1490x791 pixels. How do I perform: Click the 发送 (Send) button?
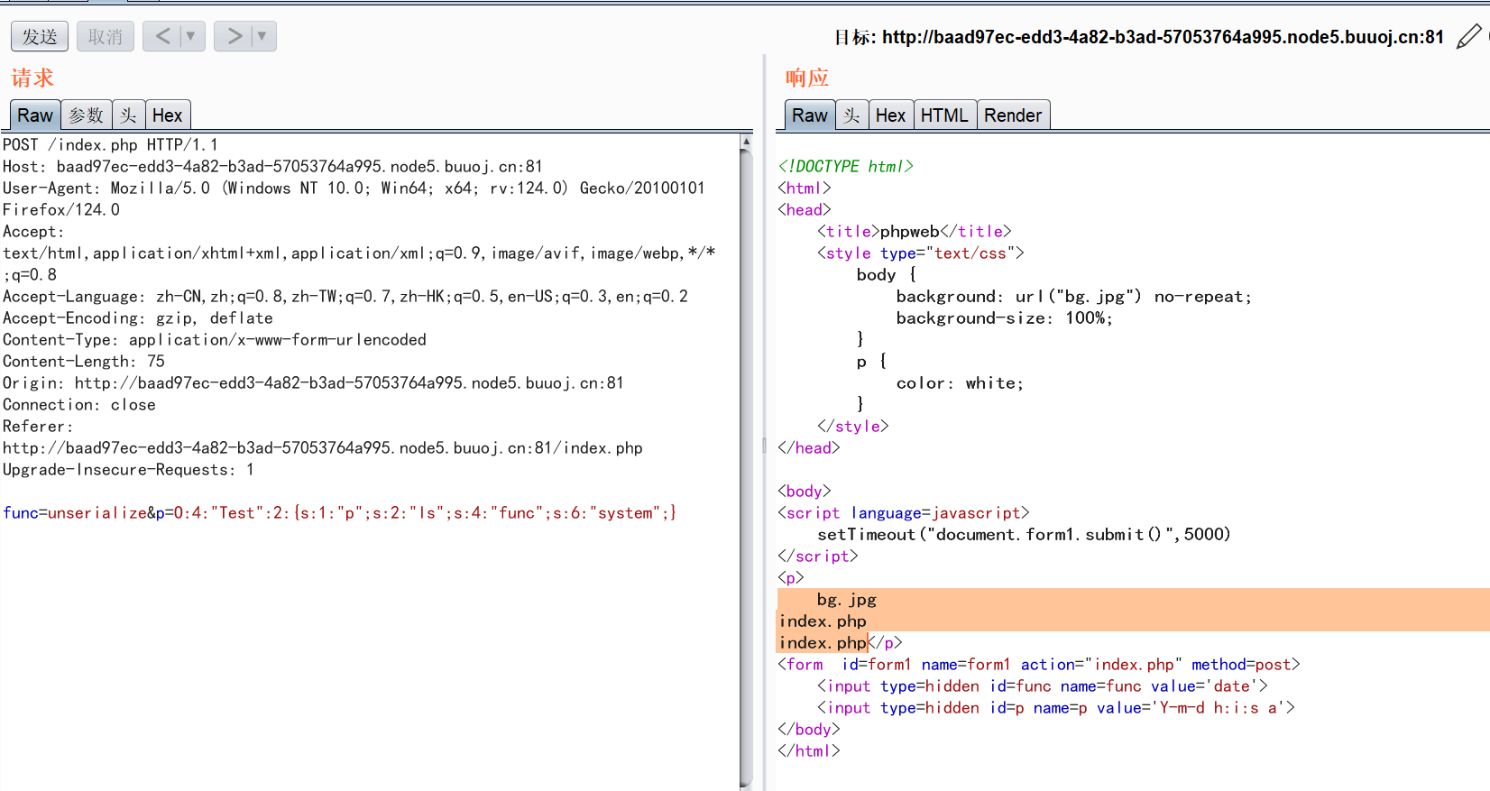40,36
